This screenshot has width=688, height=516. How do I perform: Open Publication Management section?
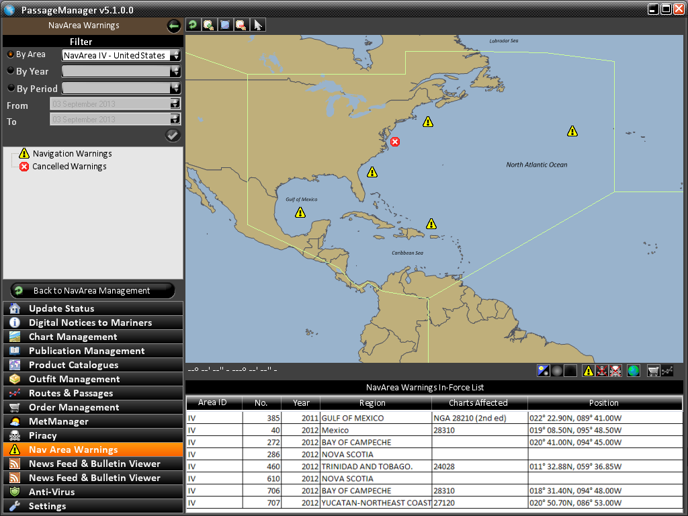pyautogui.click(x=93, y=351)
